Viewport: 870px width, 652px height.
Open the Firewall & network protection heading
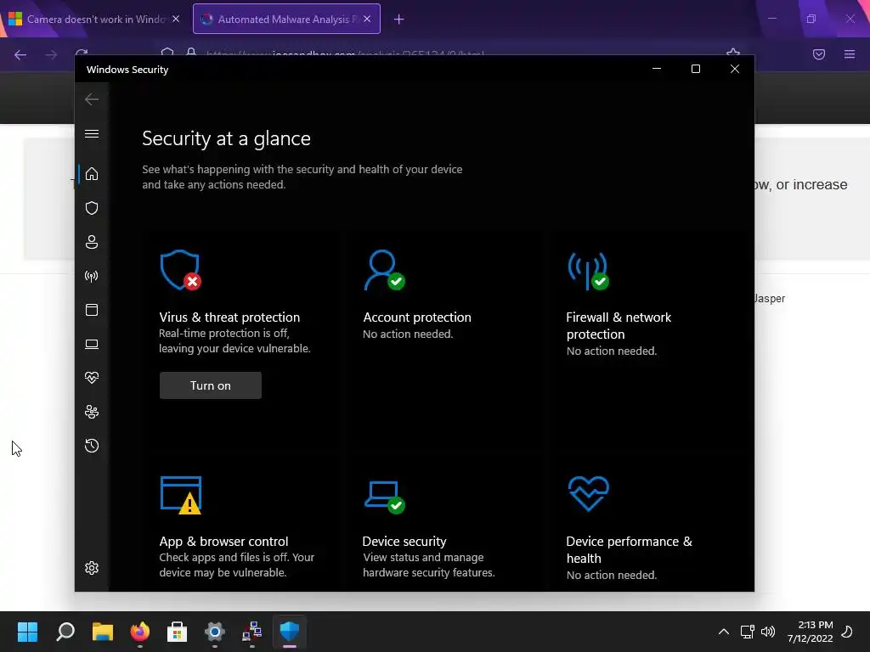pyautogui.click(x=619, y=325)
